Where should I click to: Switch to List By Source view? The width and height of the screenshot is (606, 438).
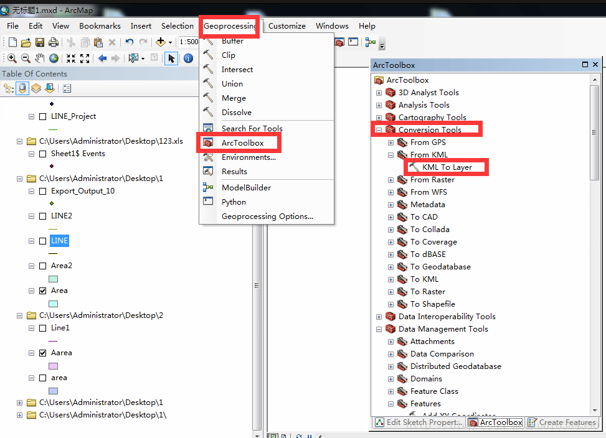22,89
